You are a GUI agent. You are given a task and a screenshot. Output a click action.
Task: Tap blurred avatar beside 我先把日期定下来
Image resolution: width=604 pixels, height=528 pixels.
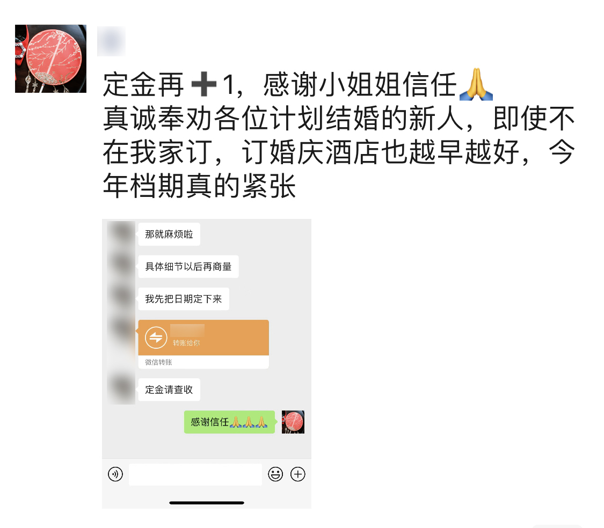coord(121,297)
